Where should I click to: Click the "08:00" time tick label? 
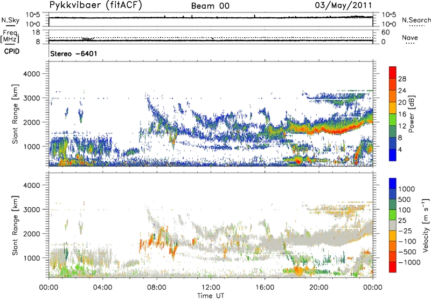(x=157, y=288)
